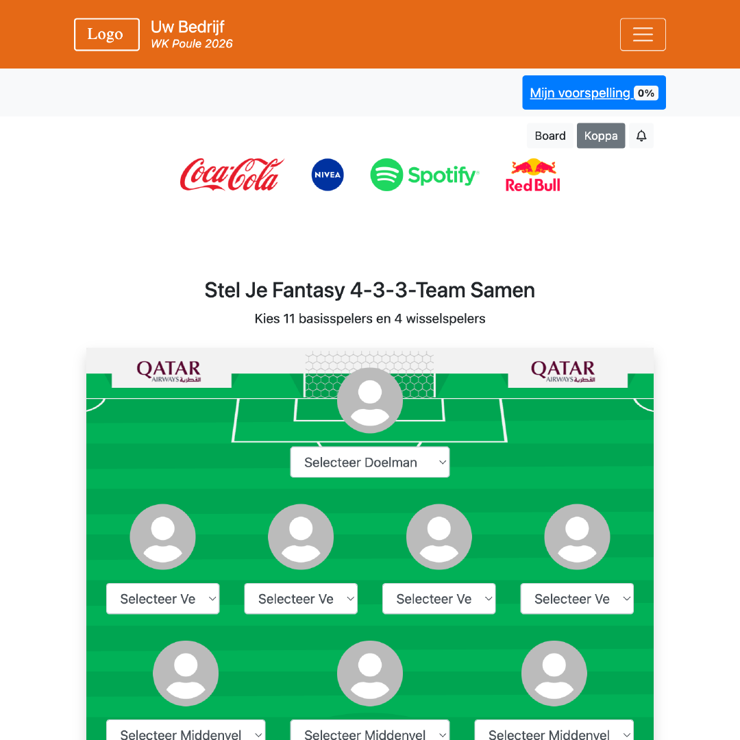Open the Selecteer Doelman dropdown
The image size is (740, 740).
pos(370,462)
